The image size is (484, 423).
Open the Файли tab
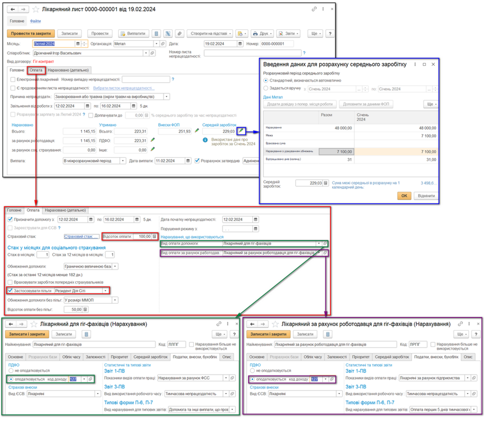[x=35, y=21]
